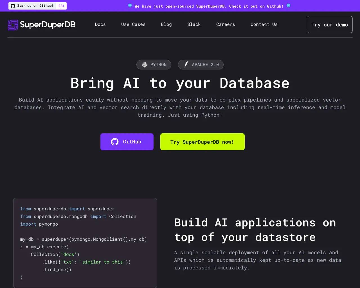The width and height of the screenshot is (360, 288).
Task: Click 'my_db = superduper' code line
Action: [x=84, y=239]
